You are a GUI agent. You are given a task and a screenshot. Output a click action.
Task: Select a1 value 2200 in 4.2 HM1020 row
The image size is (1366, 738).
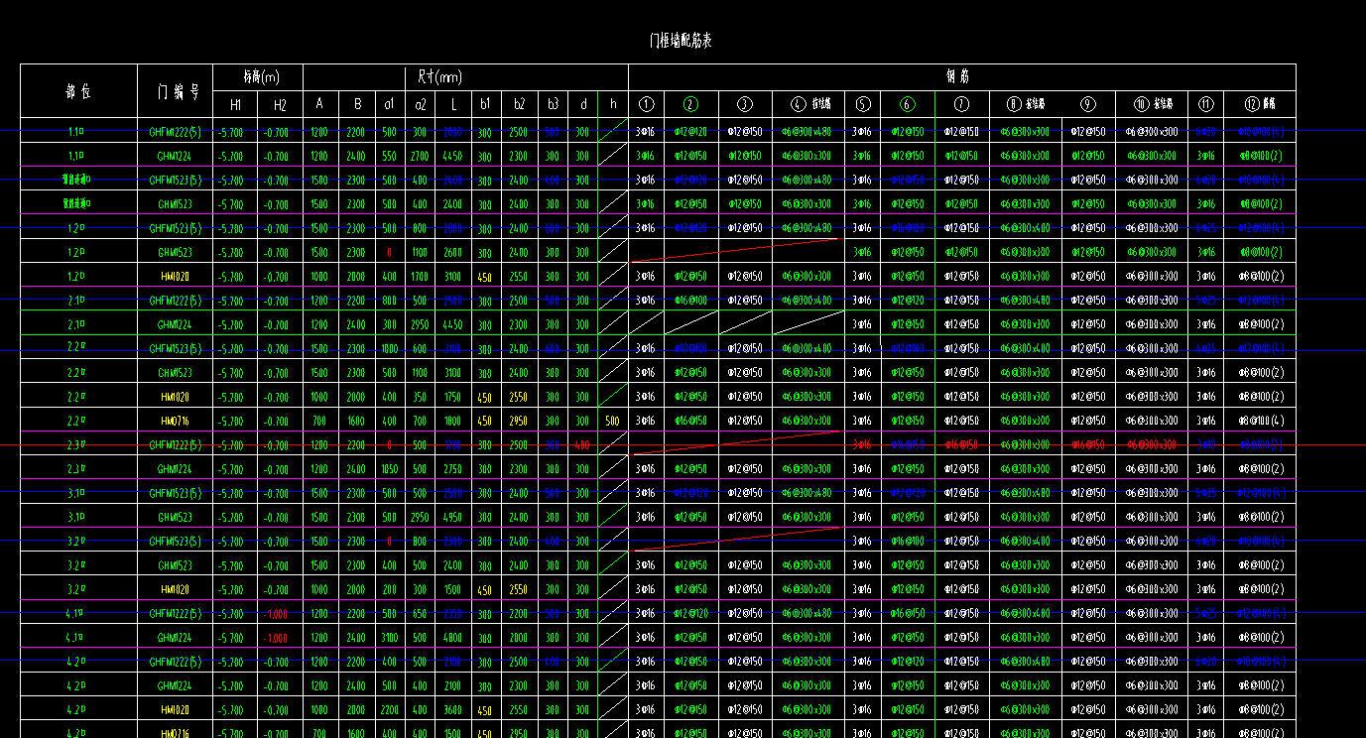[x=389, y=710]
